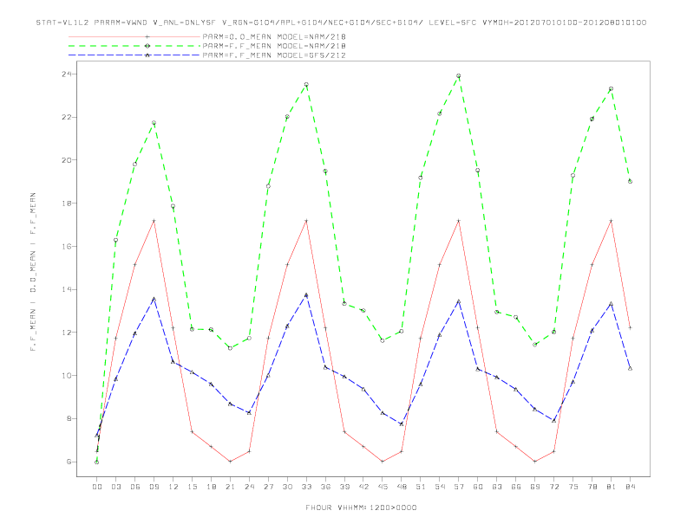This screenshot has height=530, width=687.
Task: Click y-axis tick label 20
Action: (67, 160)
